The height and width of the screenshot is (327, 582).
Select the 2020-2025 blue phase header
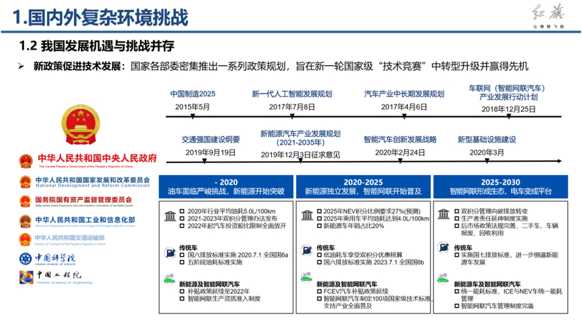pyautogui.click(x=363, y=187)
